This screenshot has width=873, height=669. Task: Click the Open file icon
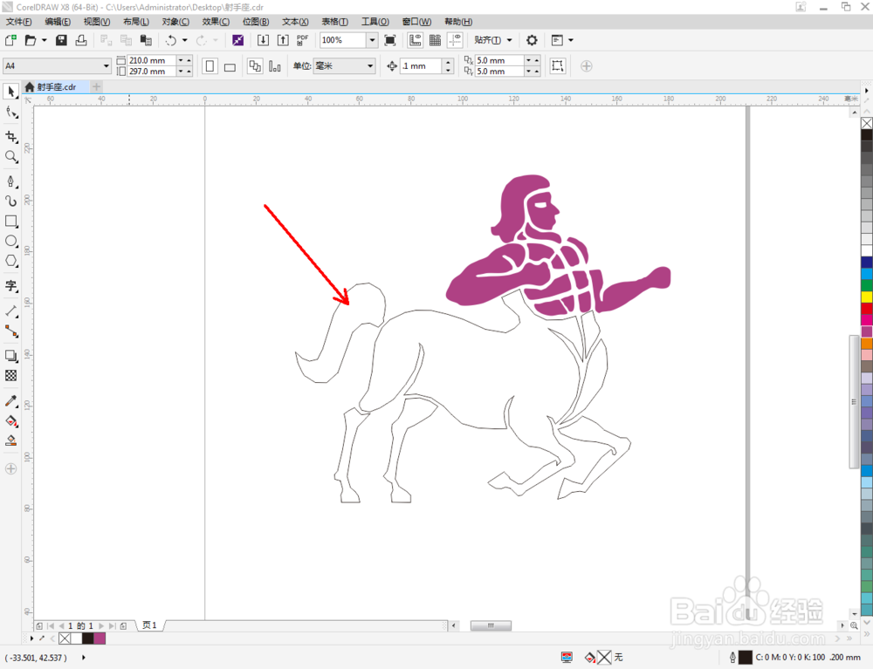(31, 40)
